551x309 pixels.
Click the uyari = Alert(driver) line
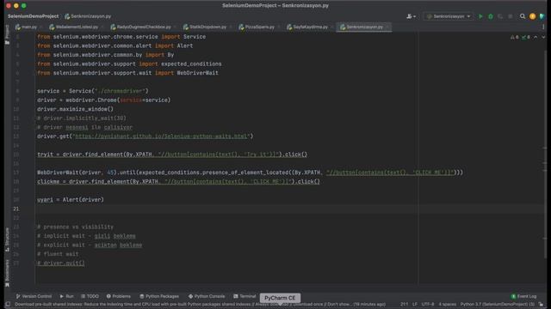71,200
